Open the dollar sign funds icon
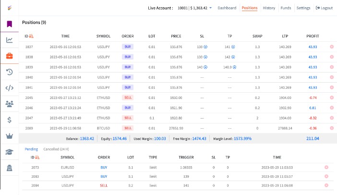 coord(10,120)
